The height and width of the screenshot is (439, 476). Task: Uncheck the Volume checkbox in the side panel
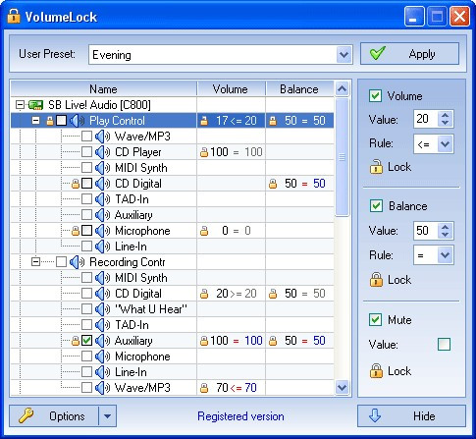coord(375,96)
